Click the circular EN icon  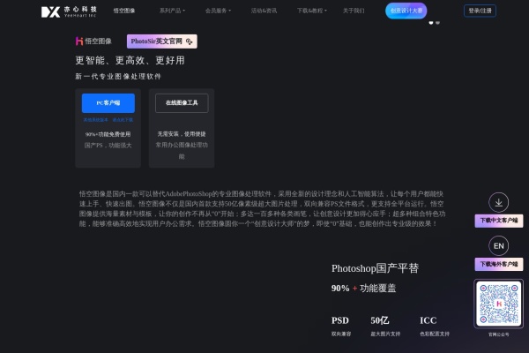coord(499,246)
